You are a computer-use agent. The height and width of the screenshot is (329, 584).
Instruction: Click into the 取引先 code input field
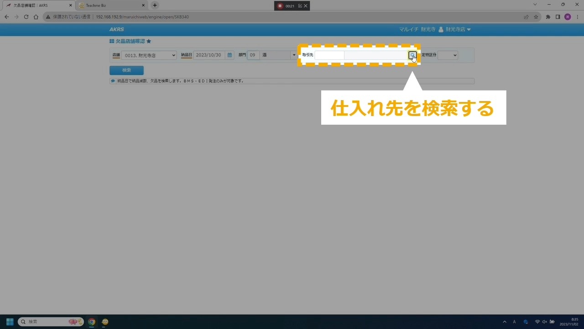pos(329,55)
